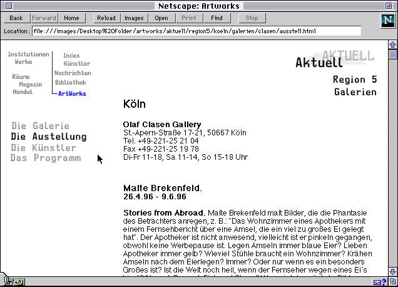This screenshot has height=287, width=398.
Task: Open the Index navigation link
Action: tap(71, 55)
